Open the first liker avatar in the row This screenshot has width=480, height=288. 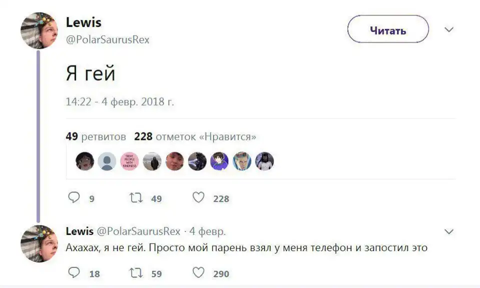pos(84,161)
